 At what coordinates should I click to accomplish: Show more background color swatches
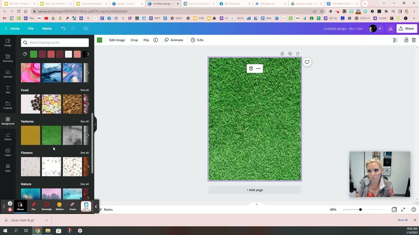click(88, 54)
